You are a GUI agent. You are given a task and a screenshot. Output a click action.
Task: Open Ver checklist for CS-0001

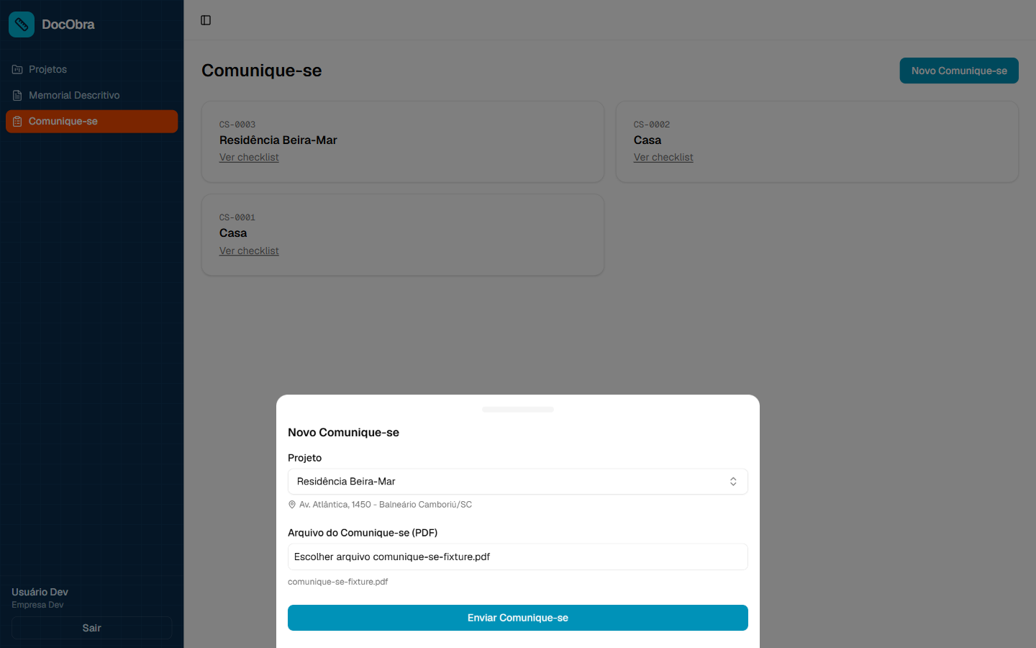coord(249,251)
